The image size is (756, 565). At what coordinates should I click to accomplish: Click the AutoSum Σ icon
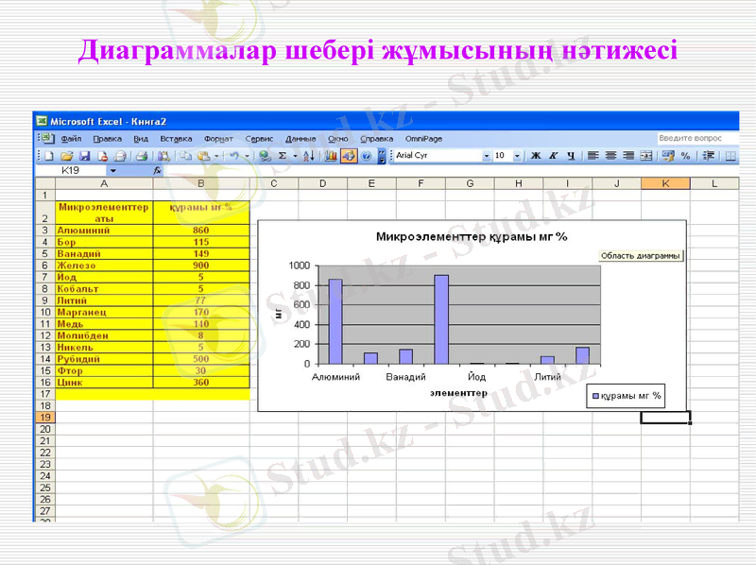283,156
